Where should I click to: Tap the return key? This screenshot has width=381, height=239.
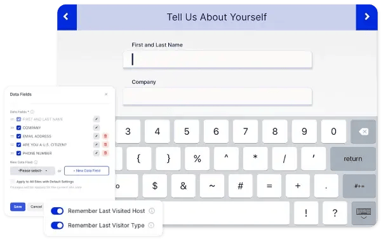click(x=353, y=159)
